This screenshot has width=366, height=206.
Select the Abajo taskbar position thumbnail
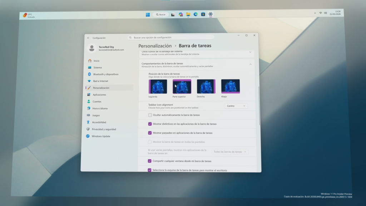pos(231,86)
